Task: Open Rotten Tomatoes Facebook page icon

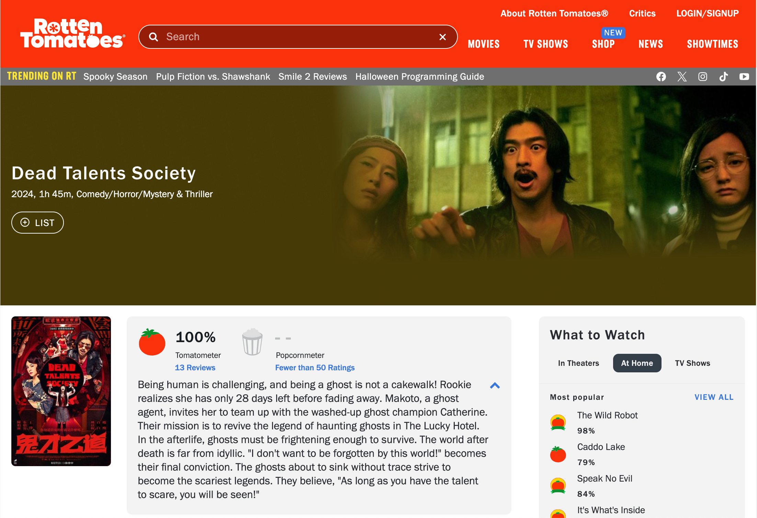Action: point(661,77)
